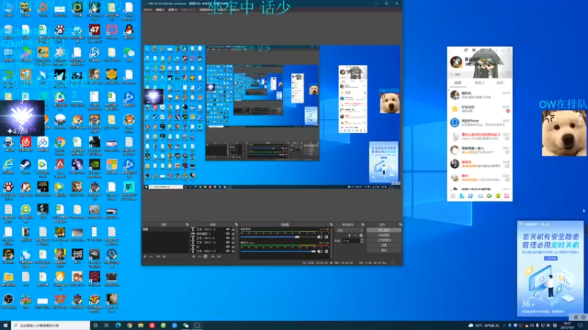Image resolution: width=588 pixels, height=330 pixels.
Task: Open 设置 button in OBS controls
Action: pyautogui.click(x=384, y=245)
